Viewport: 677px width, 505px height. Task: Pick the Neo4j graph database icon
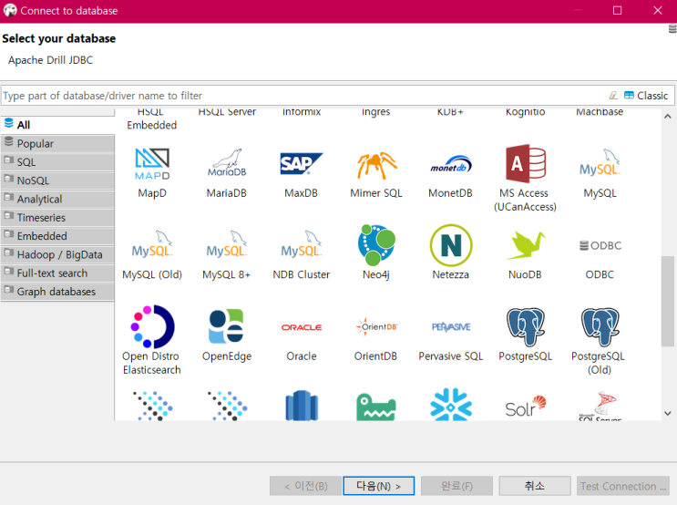tap(376, 245)
